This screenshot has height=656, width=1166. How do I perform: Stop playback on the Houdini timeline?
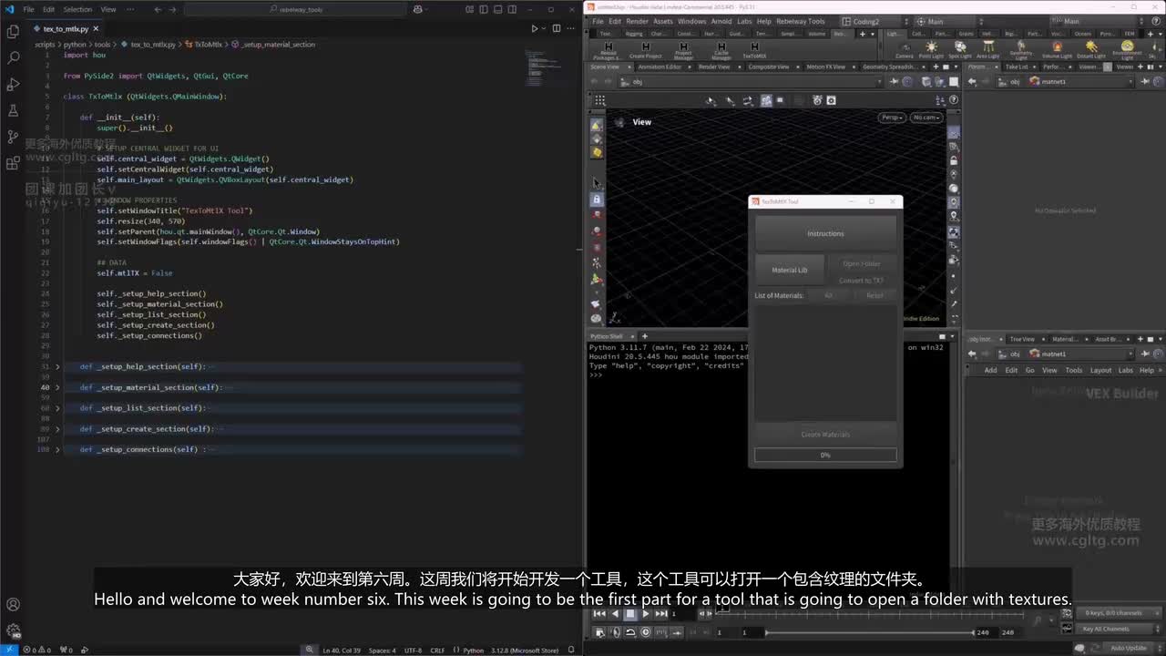pos(629,614)
